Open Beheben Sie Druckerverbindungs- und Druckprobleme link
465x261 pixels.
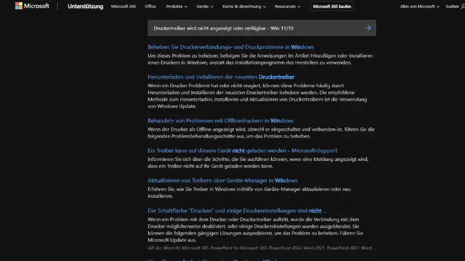coord(231,47)
